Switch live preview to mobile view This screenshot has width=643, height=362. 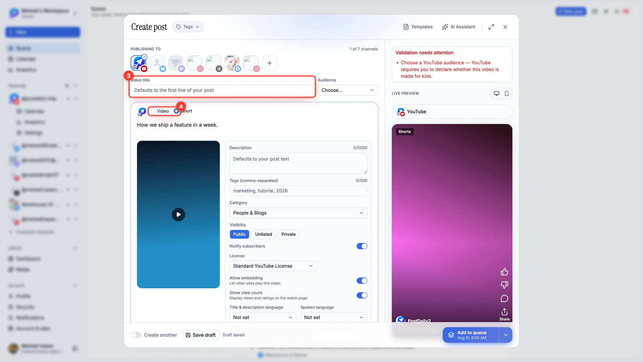[507, 94]
